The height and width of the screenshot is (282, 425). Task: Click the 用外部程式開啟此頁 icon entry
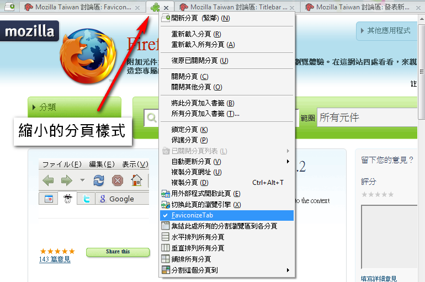point(227,194)
